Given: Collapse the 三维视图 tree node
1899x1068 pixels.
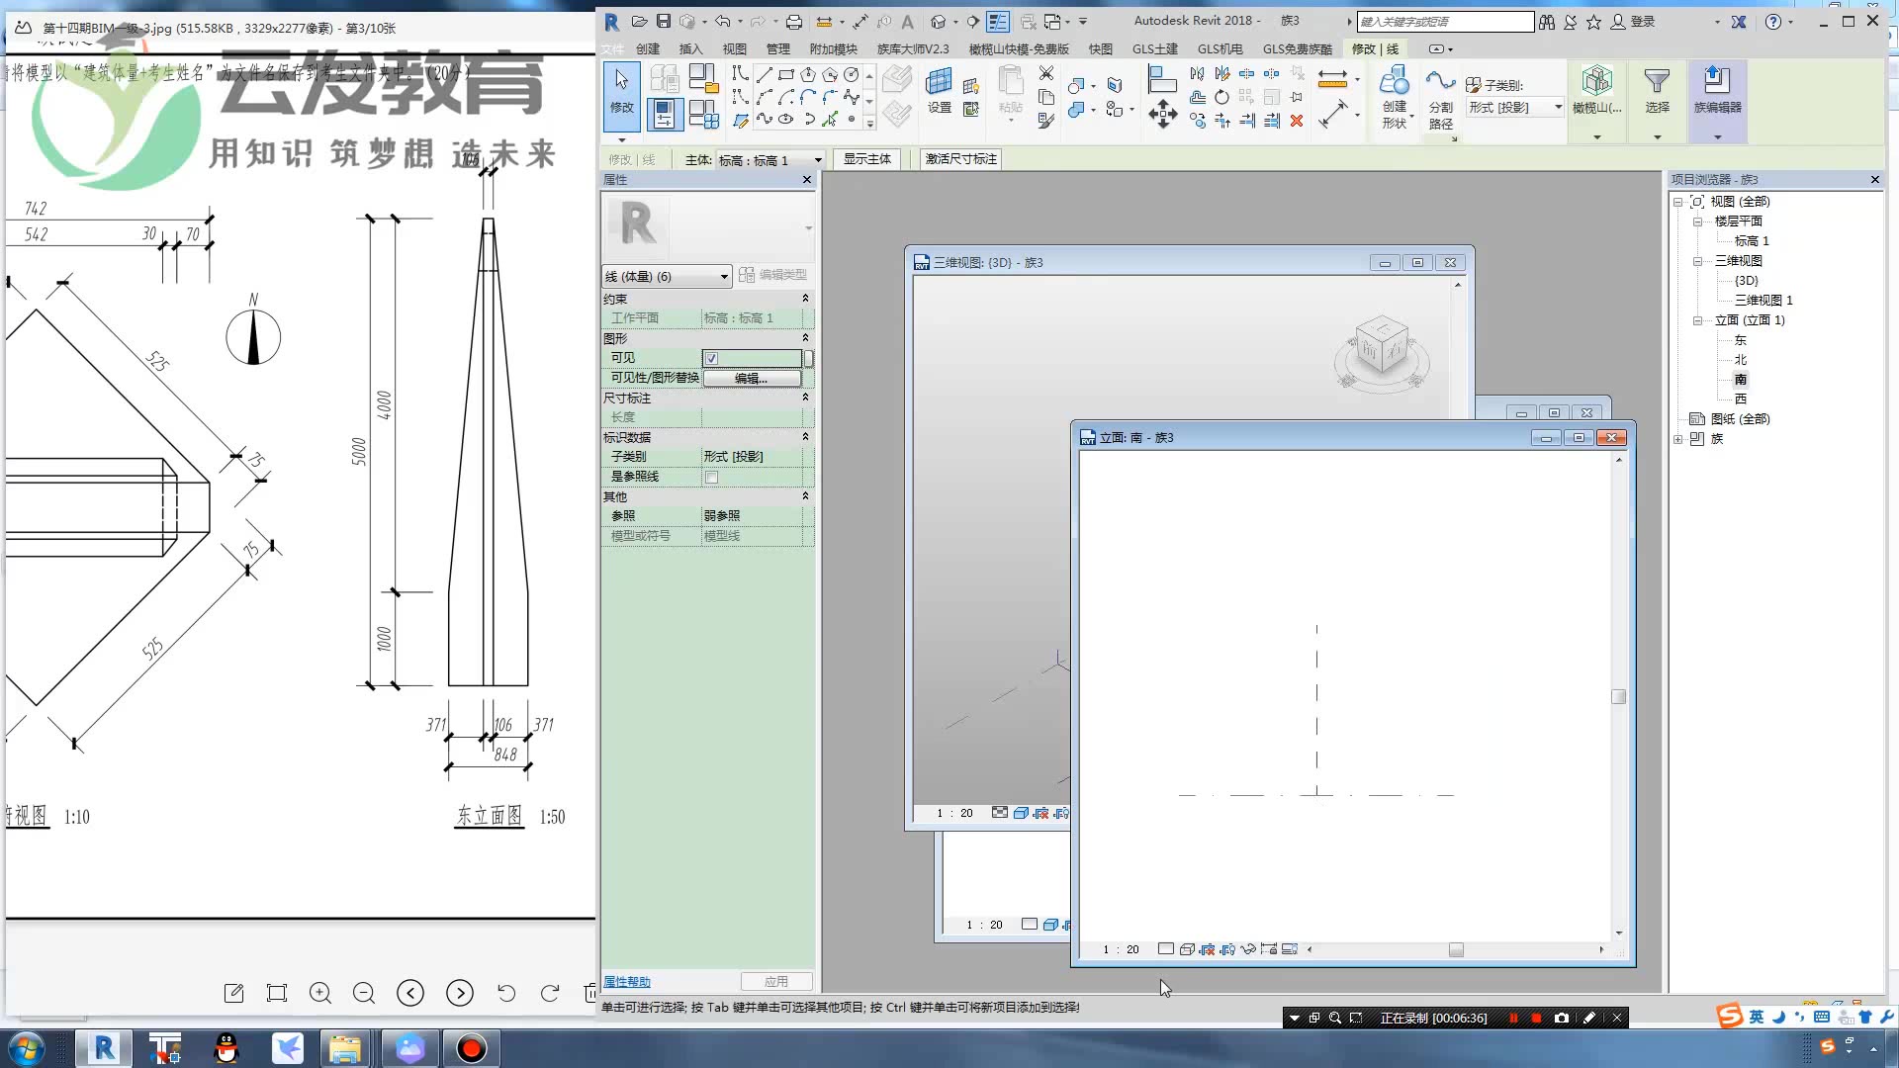Looking at the screenshot, I should click(x=1697, y=261).
